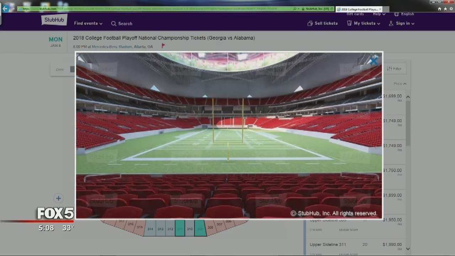The width and height of the screenshot is (455, 256).
Task: Open the Filter options
Action: click(x=394, y=69)
